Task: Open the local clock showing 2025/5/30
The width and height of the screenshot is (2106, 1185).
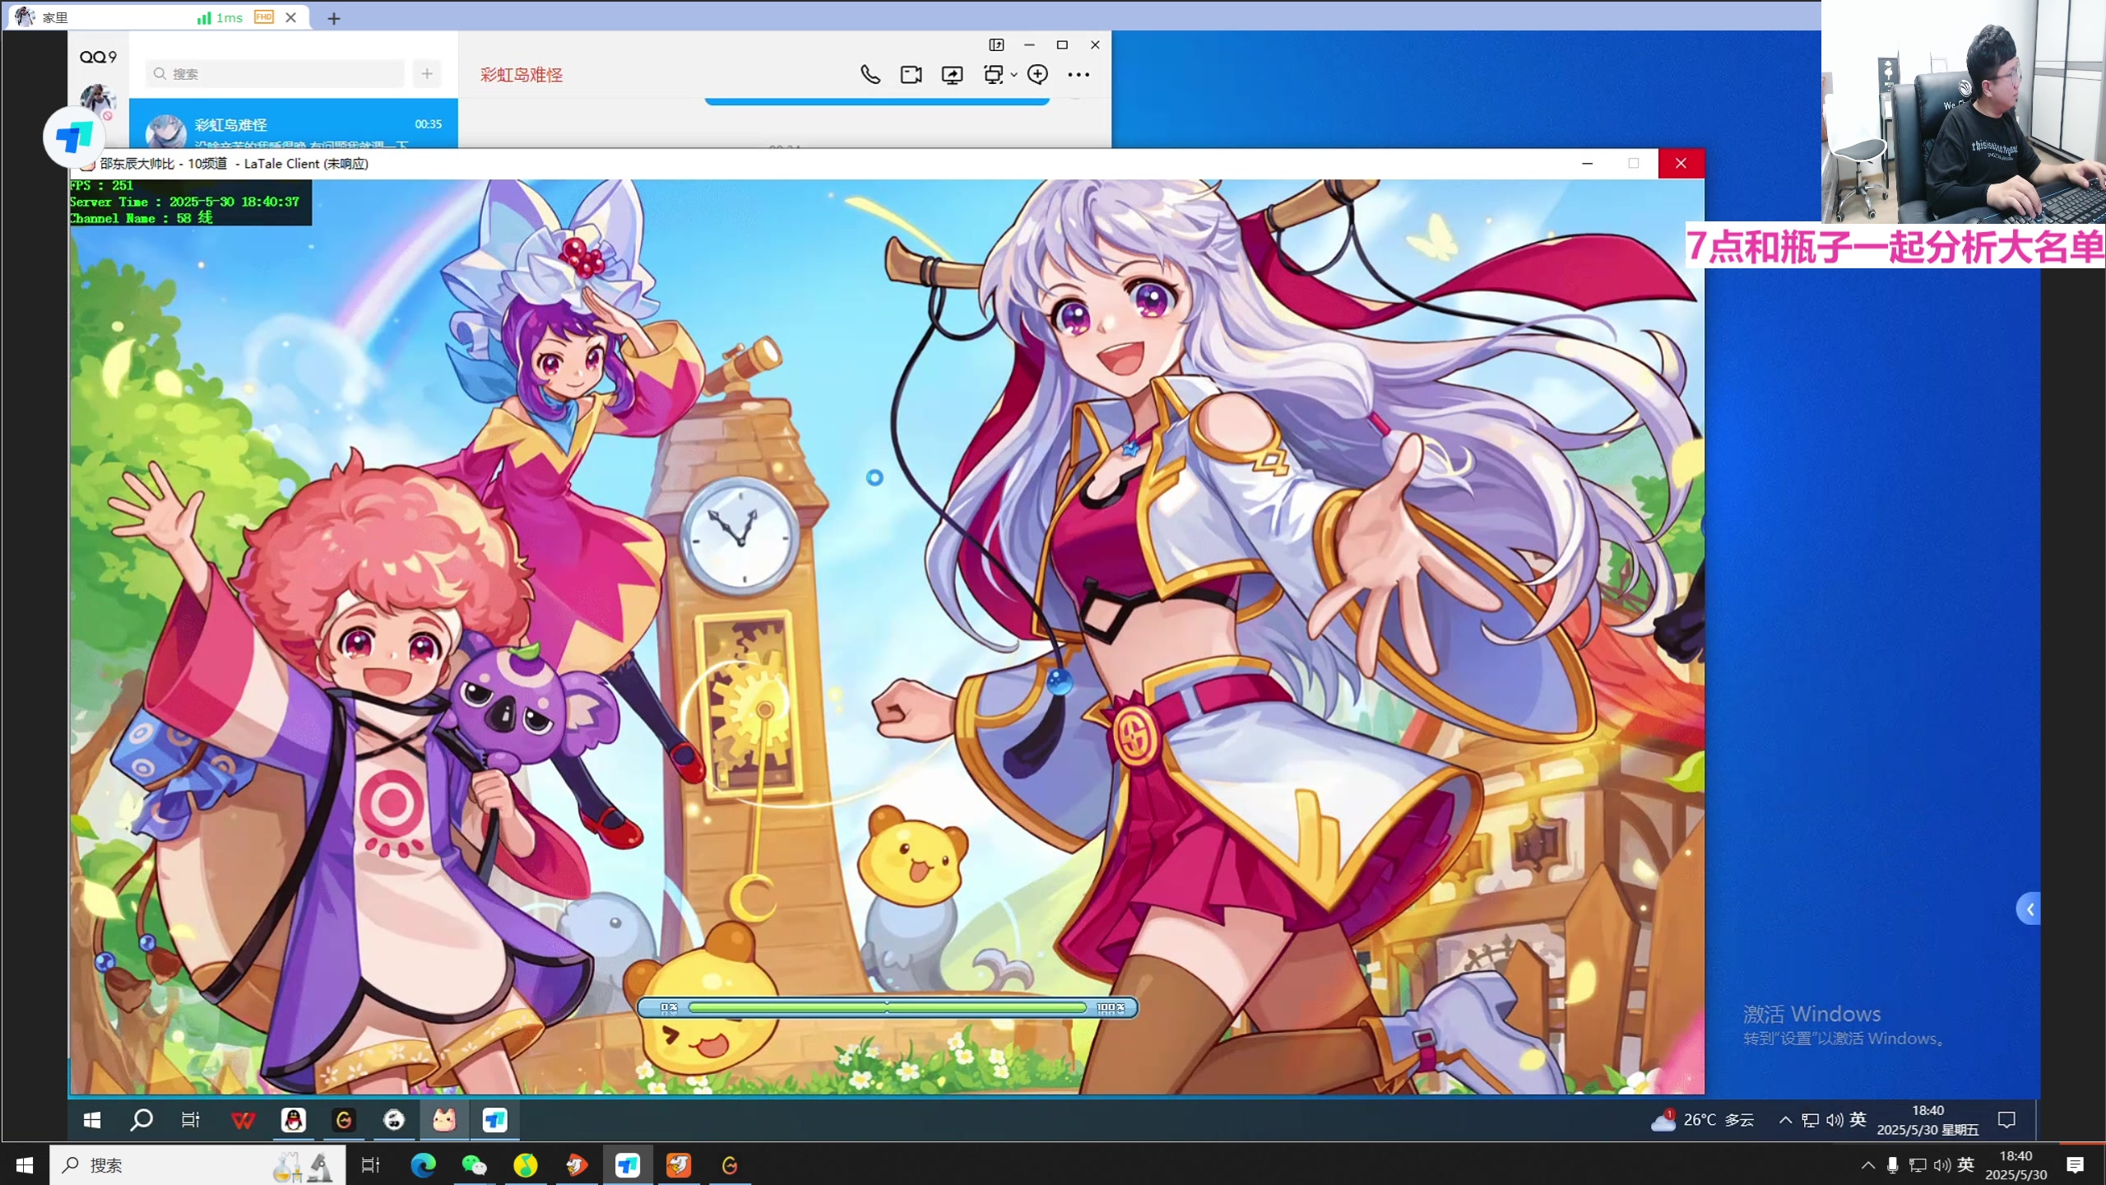Action: pyautogui.click(x=2016, y=1165)
